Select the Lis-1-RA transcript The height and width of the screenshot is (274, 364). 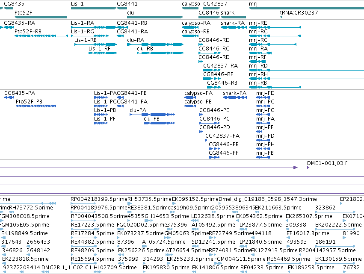point(94,27)
